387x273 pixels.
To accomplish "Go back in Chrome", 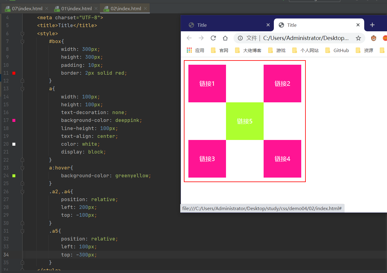I will (x=189, y=38).
